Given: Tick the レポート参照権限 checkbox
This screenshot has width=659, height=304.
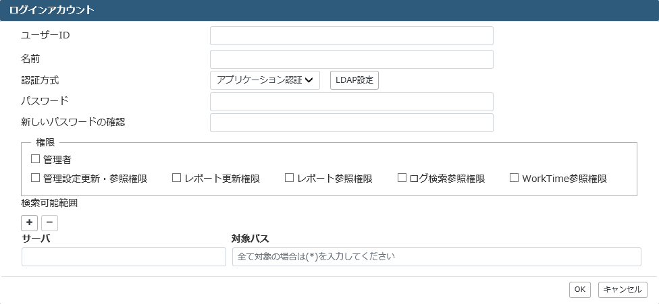Looking at the screenshot, I should (x=289, y=178).
